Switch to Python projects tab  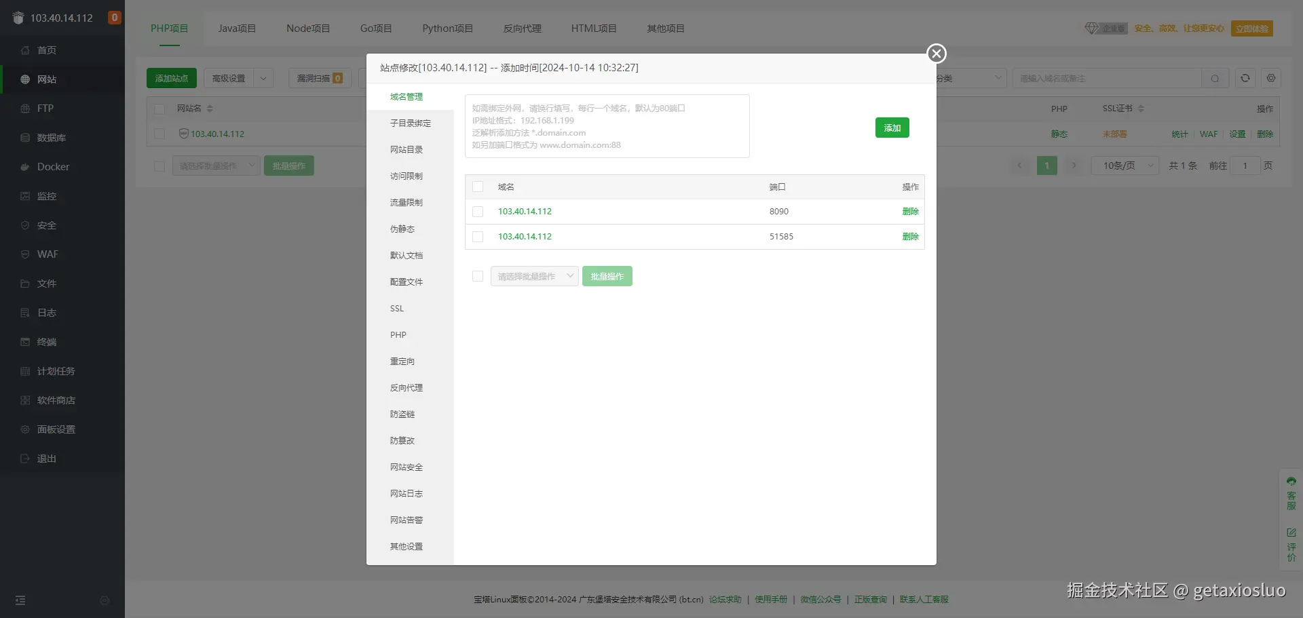pyautogui.click(x=448, y=28)
